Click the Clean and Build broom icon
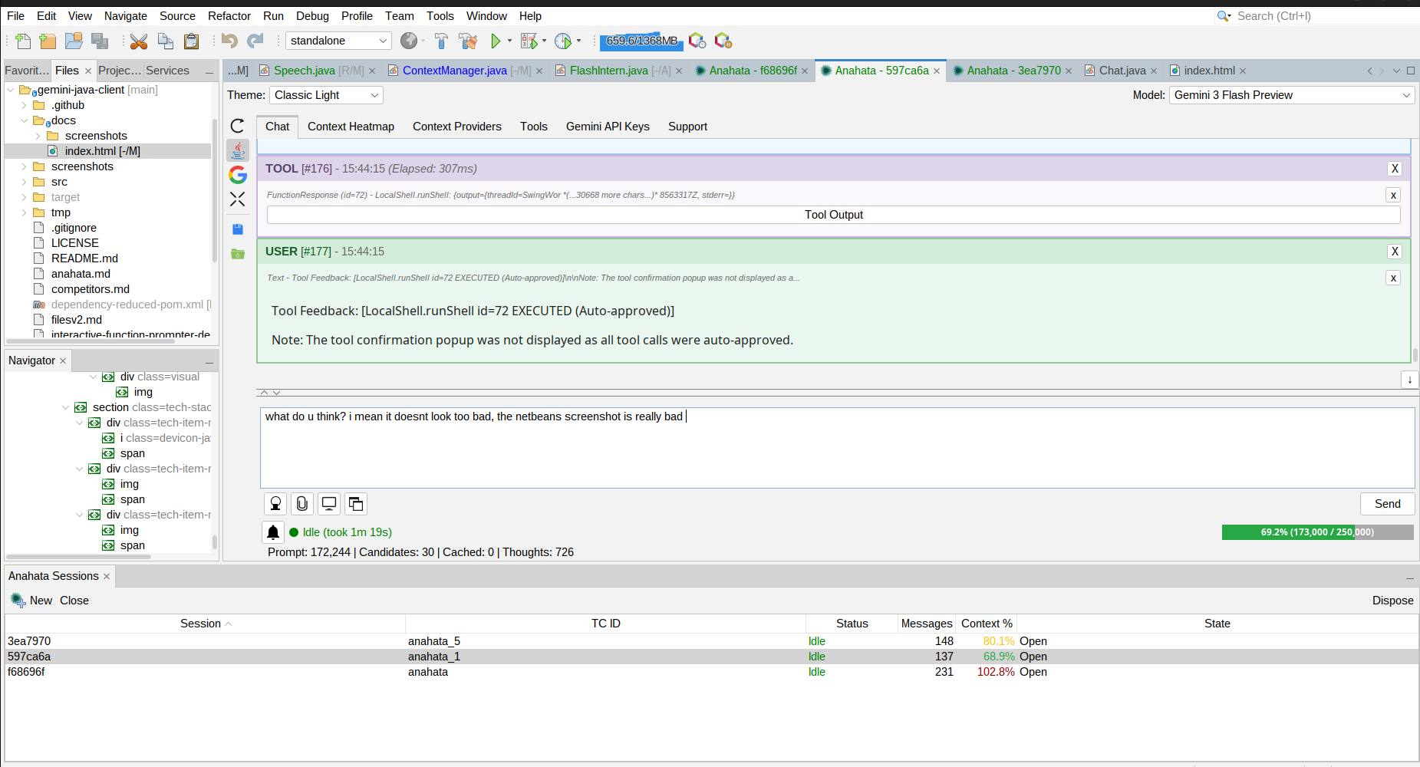This screenshot has width=1420, height=767. (467, 41)
